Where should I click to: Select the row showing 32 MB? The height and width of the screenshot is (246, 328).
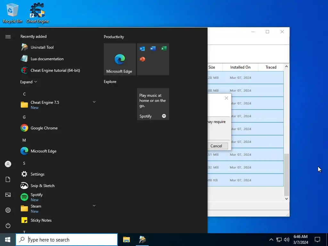tap(246, 167)
